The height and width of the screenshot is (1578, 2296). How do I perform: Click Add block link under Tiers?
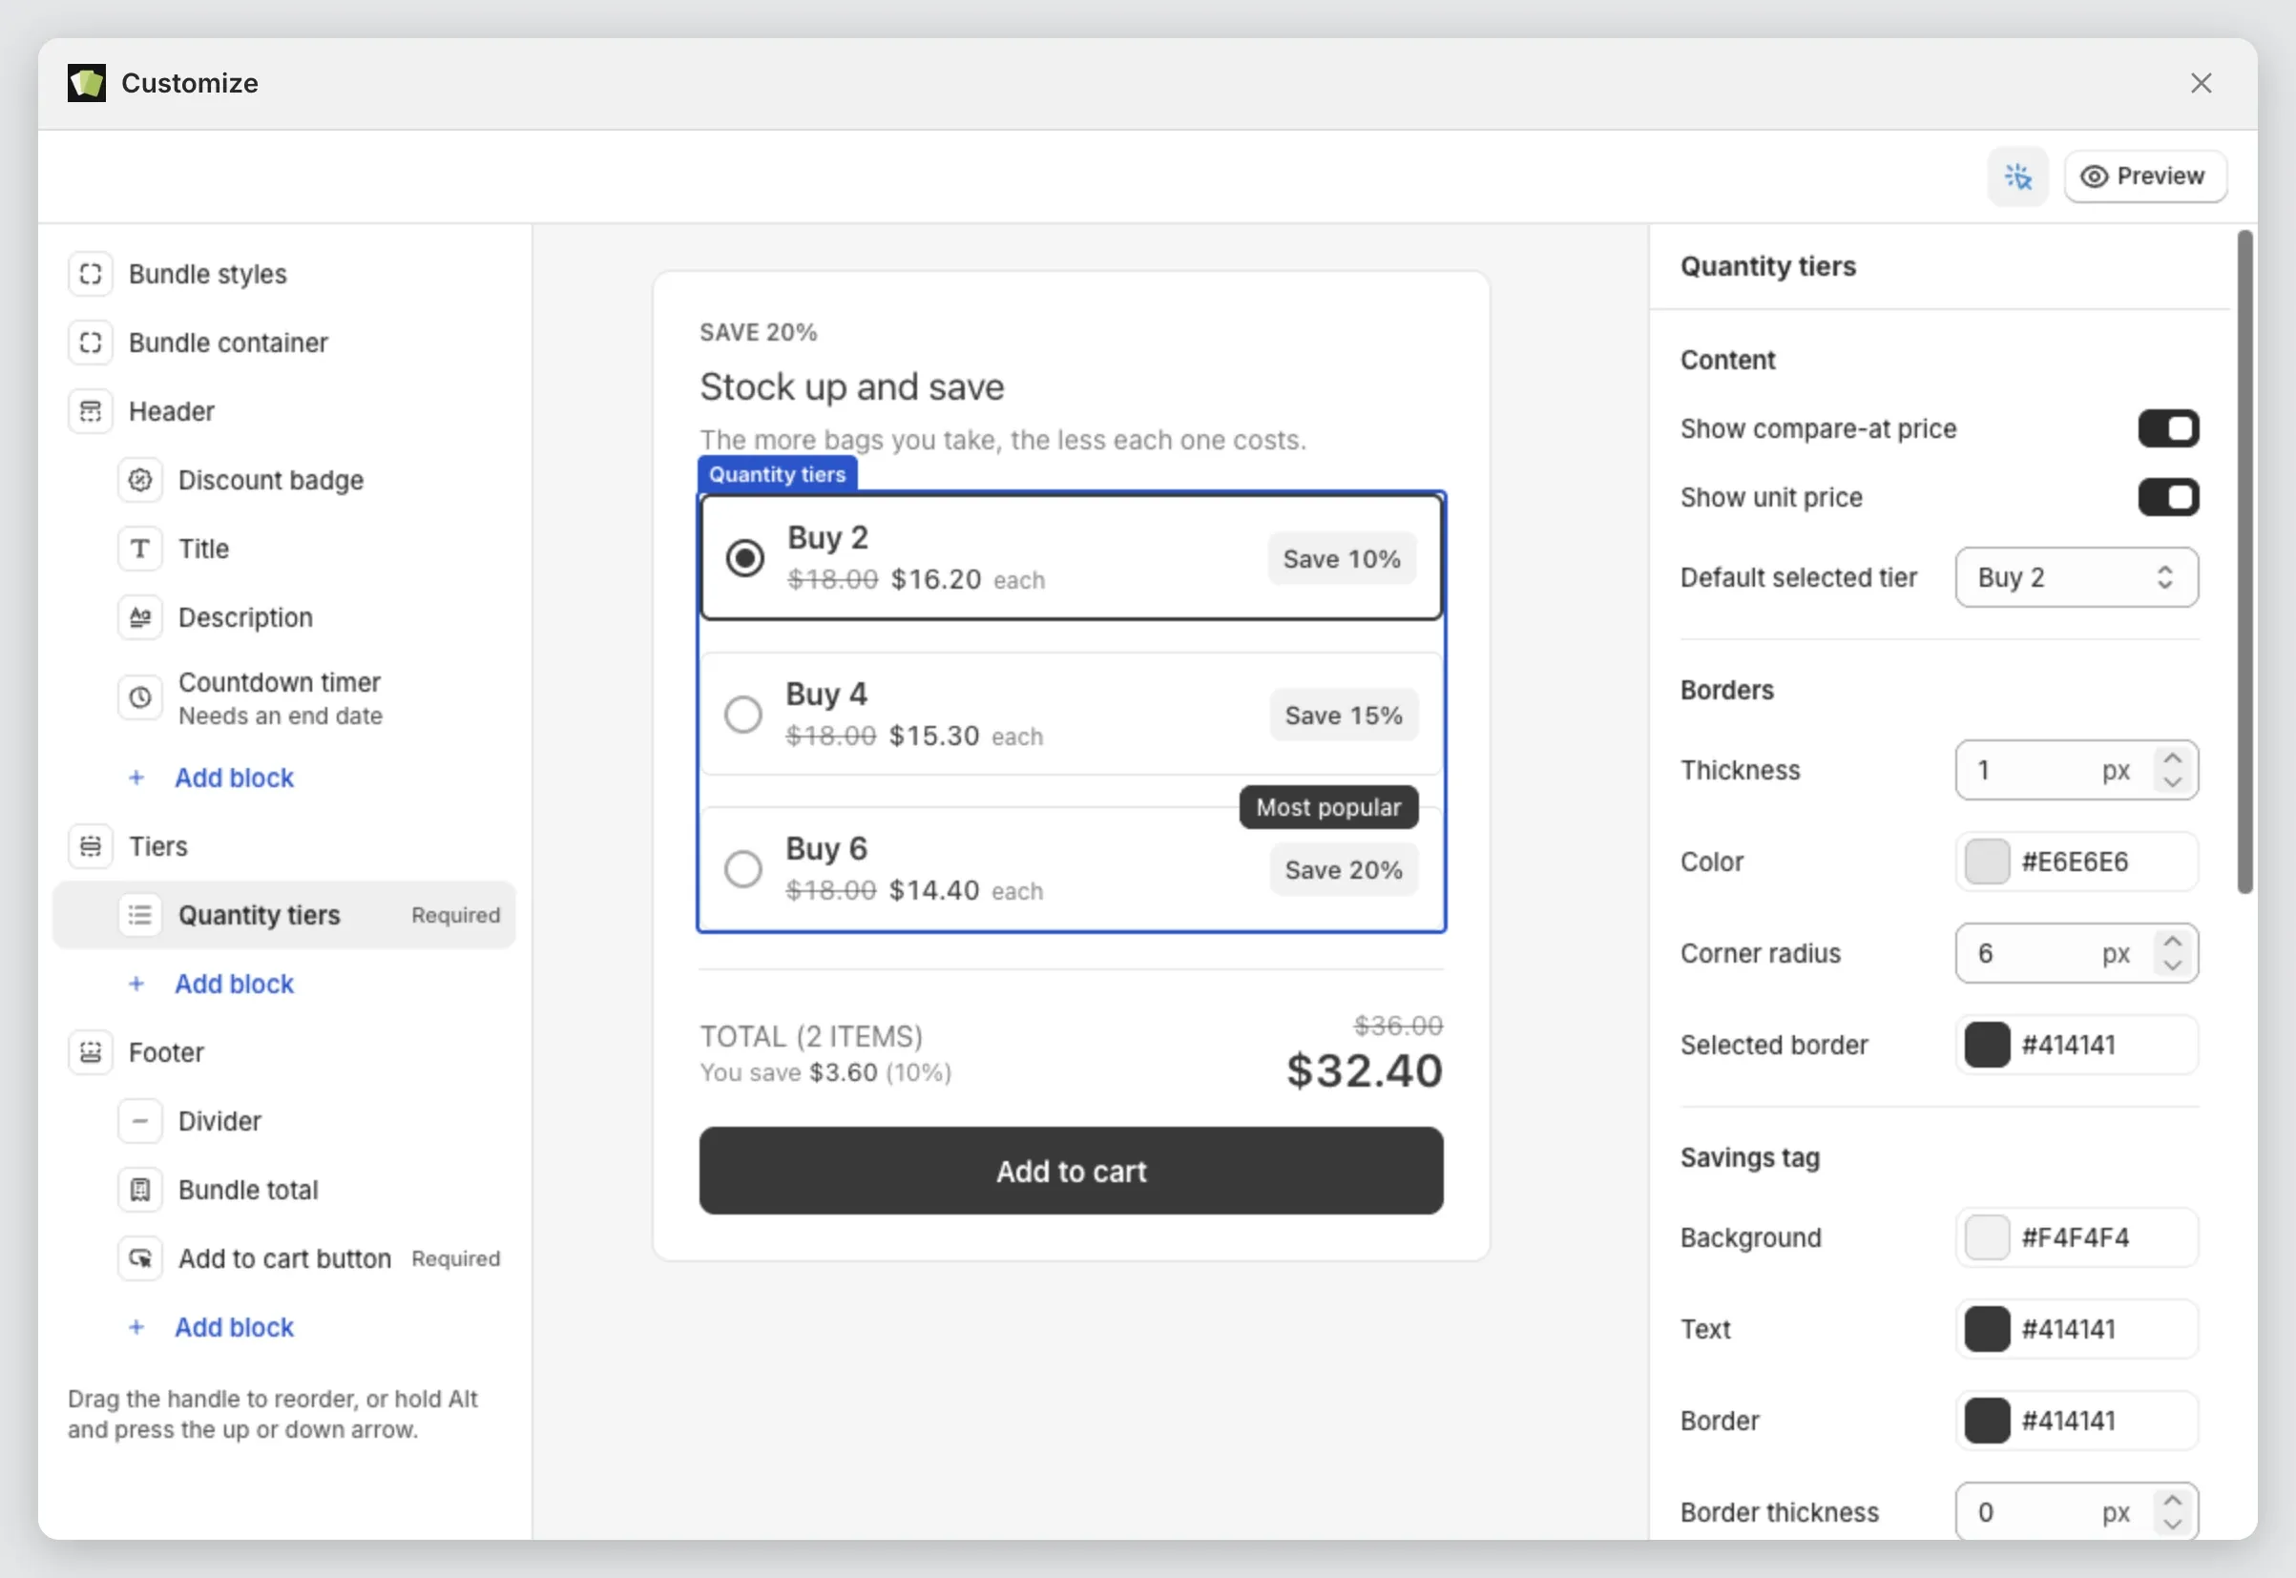pyautogui.click(x=235, y=984)
